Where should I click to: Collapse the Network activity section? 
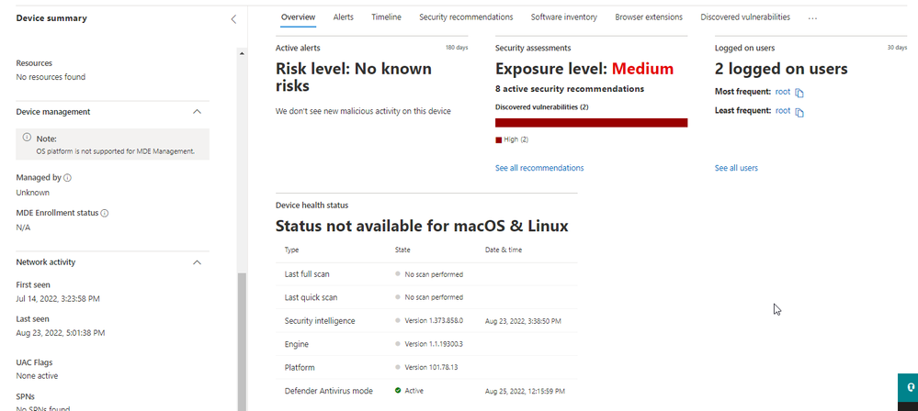(198, 262)
